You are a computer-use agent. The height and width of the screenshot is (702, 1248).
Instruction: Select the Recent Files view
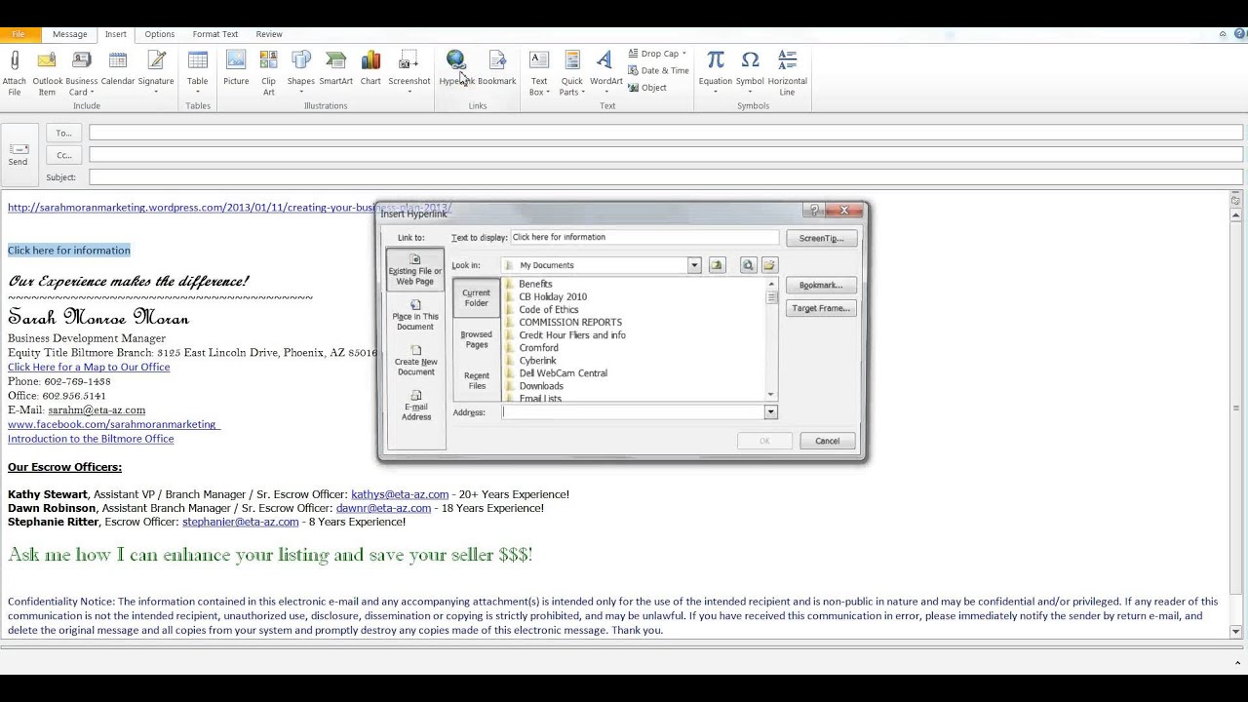tap(477, 380)
